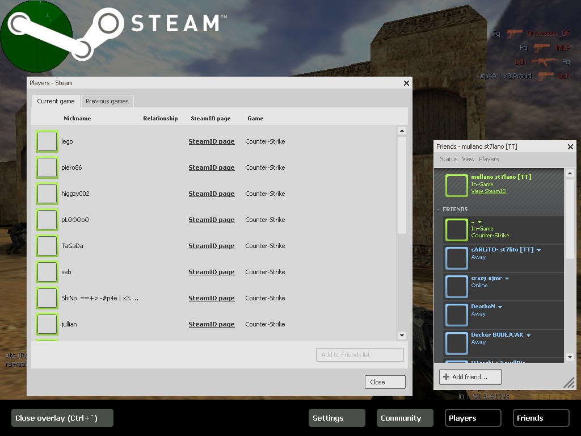Close the Friends window
This screenshot has height=436, width=581.
tap(570, 147)
